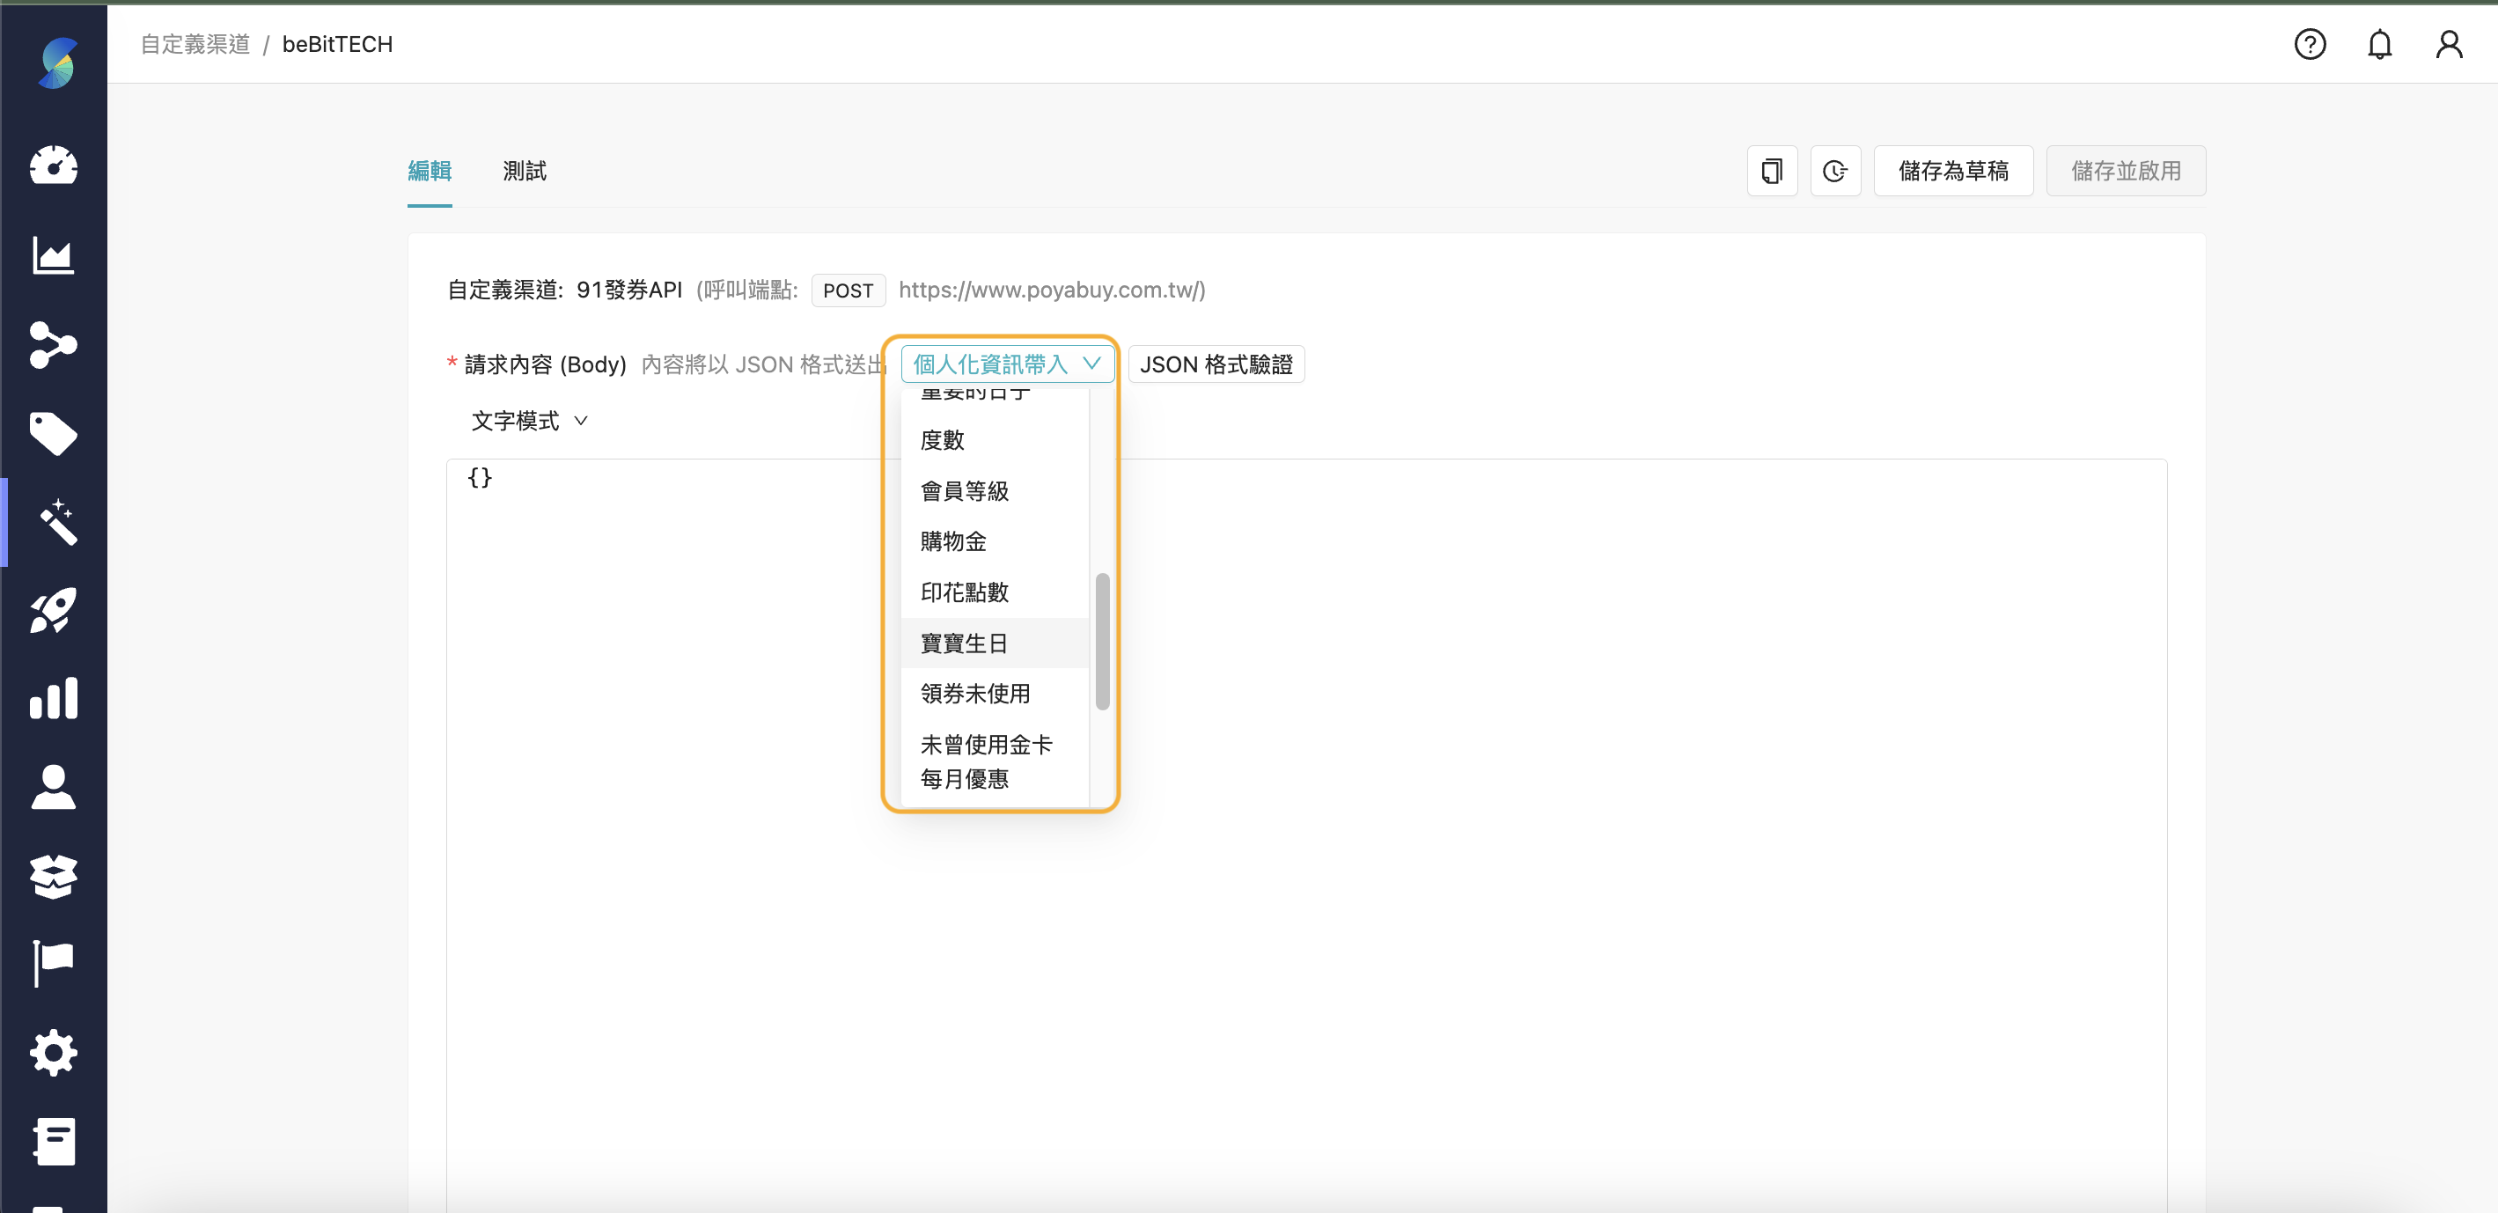Screen dimensions: 2498x1213
Task: Select the analytics chart icon in sidebar
Action: point(55,256)
